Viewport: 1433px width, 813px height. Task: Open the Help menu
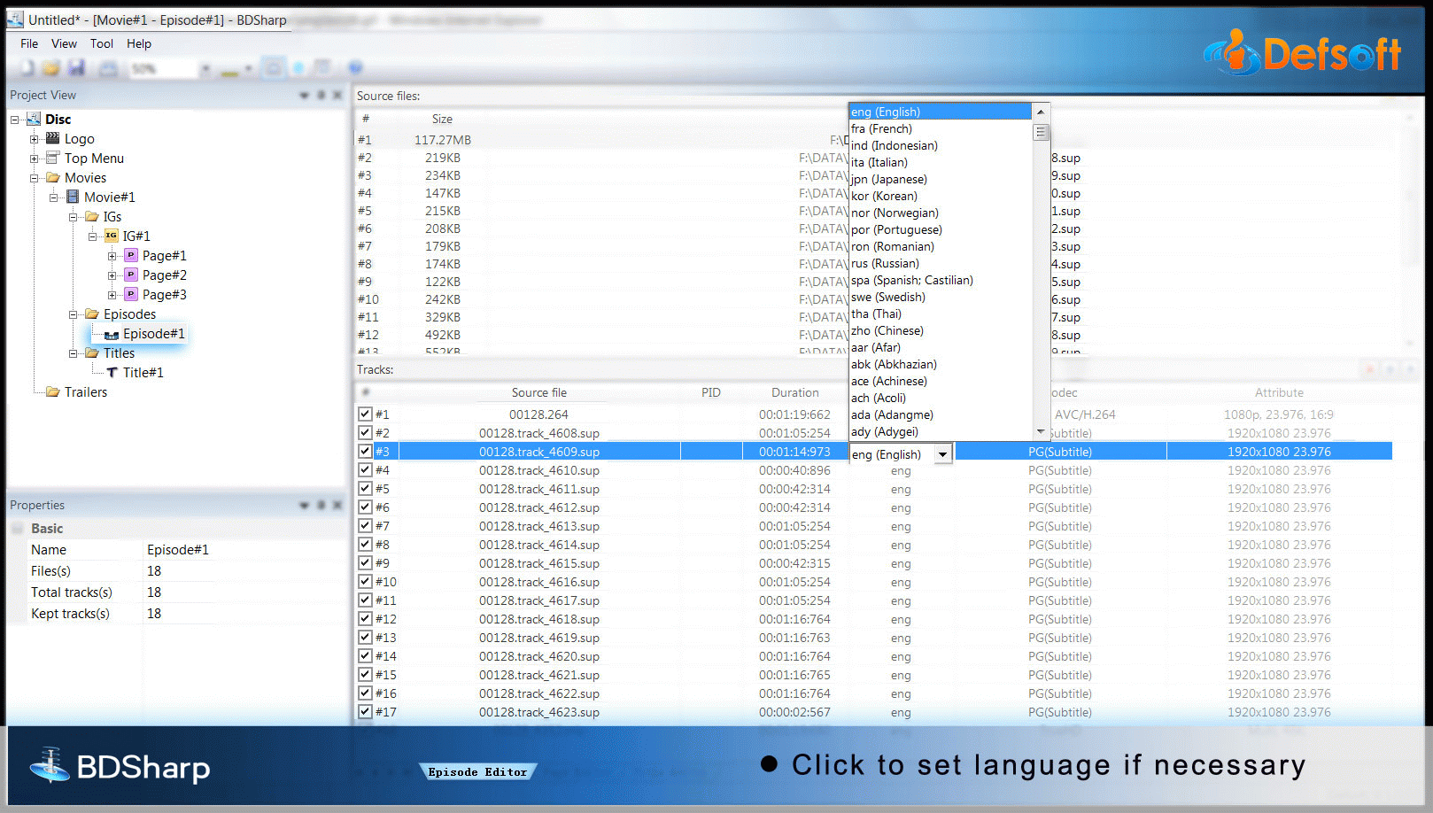coord(139,43)
